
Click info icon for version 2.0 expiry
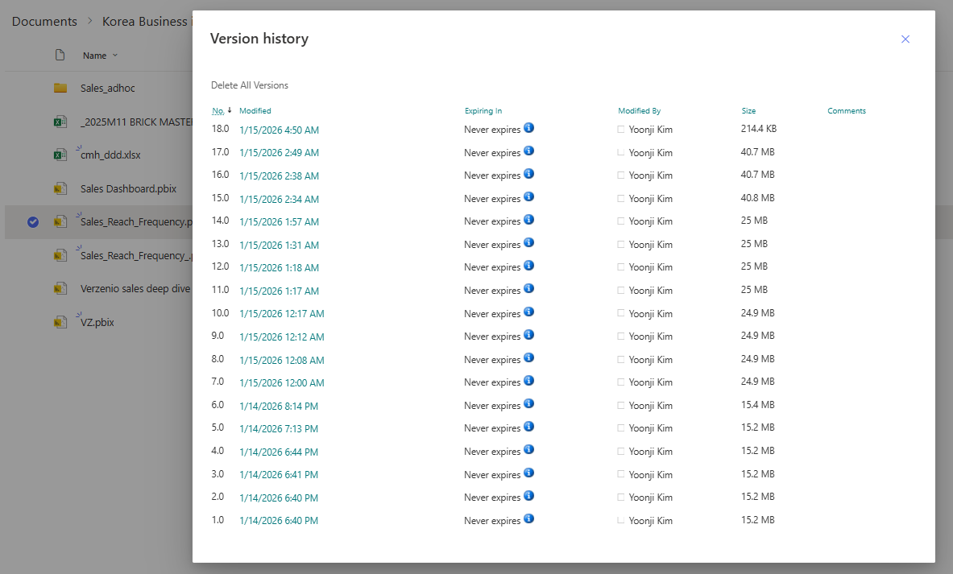528,496
